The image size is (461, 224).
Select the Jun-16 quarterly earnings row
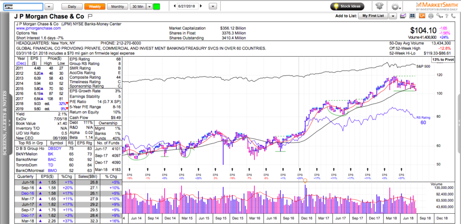pos(68,182)
